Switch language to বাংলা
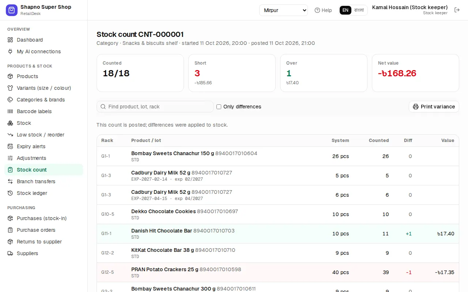This screenshot has height=292, width=468. [359, 10]
